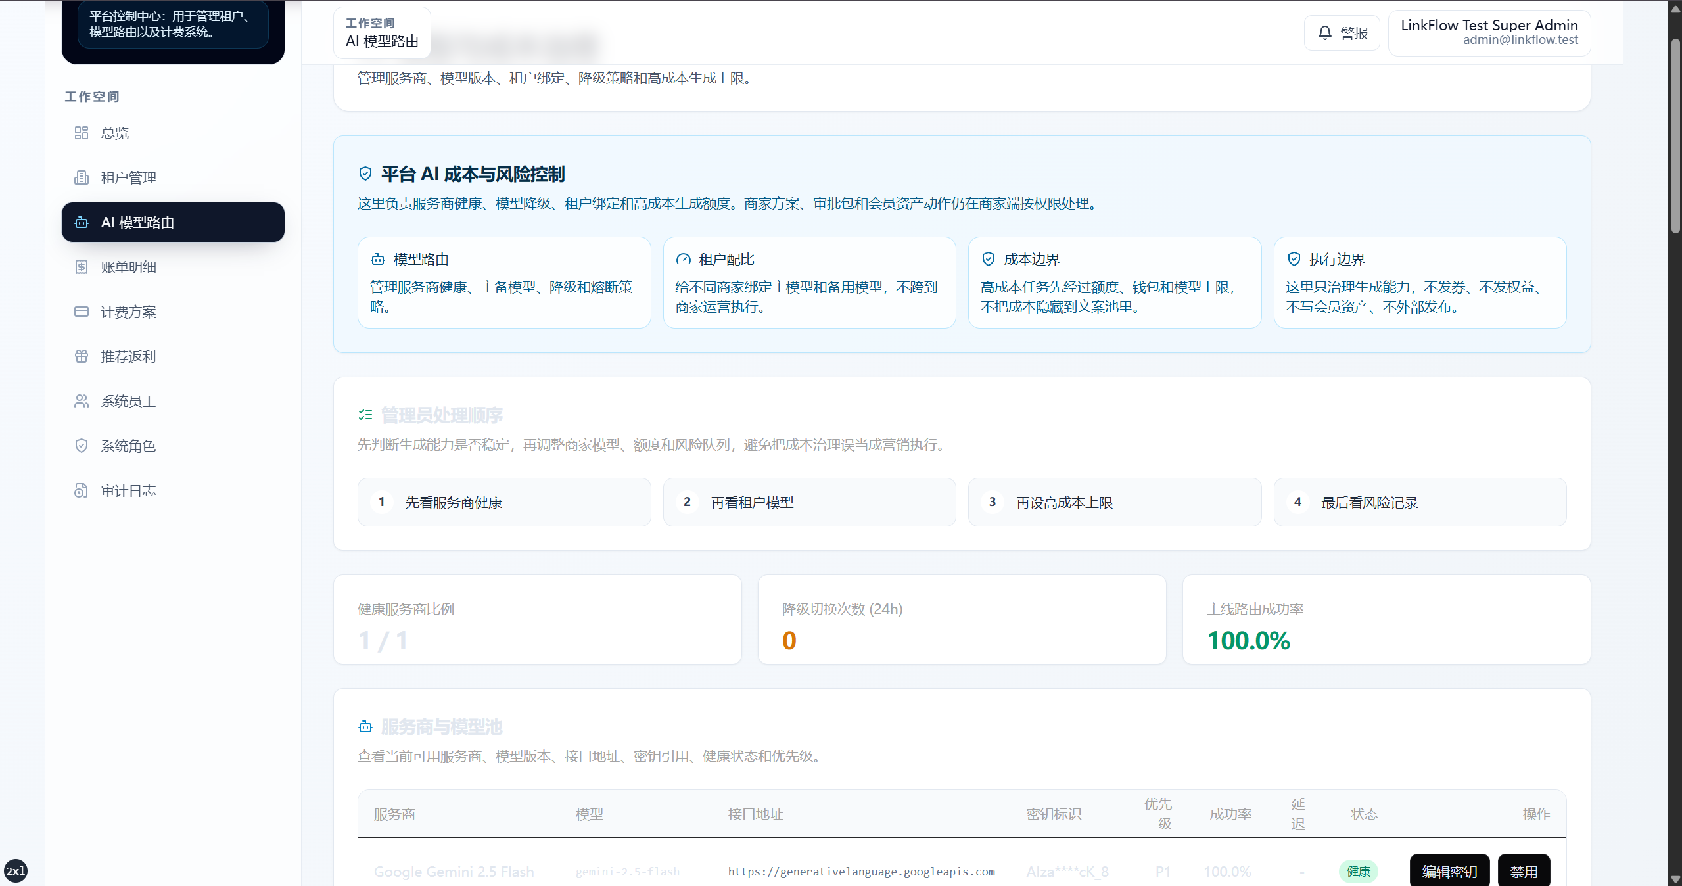1682x886 pixels.
Task: Click the 审计日志 log icon
Action: [82, 491]
